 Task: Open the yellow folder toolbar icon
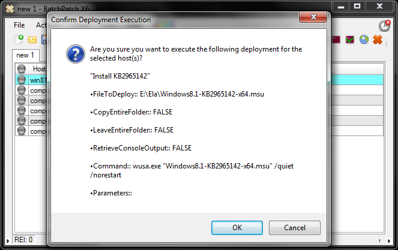click(x=32, y=40)
